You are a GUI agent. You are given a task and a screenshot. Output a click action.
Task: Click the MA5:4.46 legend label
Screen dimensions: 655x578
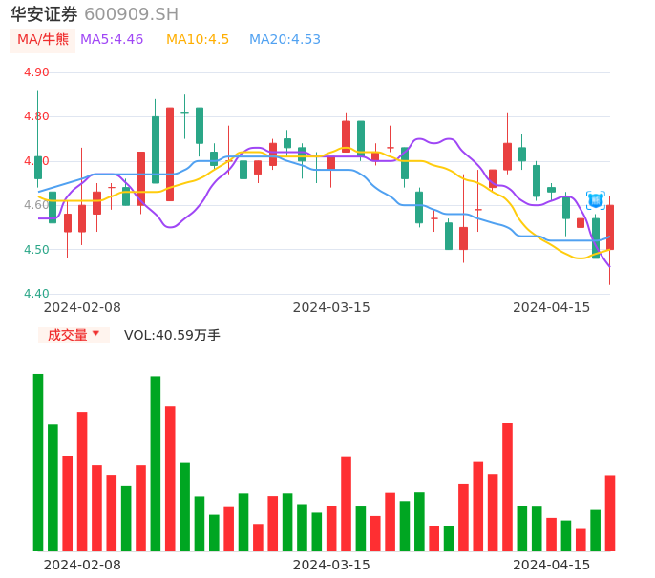(112, 40)
